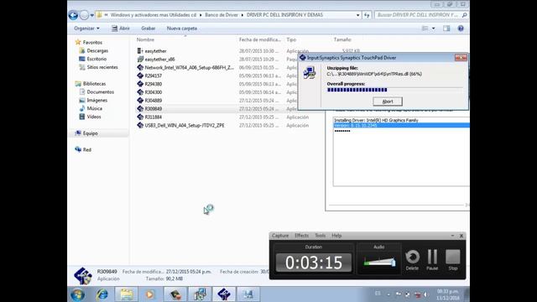Sort by Fecha de modifica... column header
537x302 pixels.
(x=260, y=39)
